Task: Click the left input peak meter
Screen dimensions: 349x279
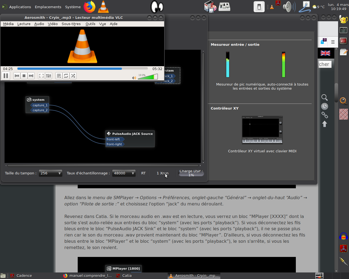Action: 228,65
